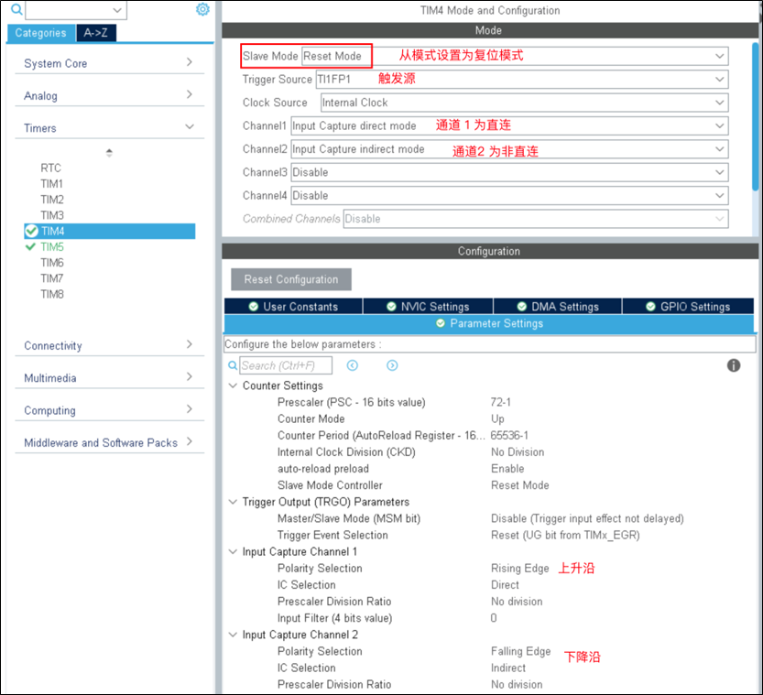Image resolution: width=763 pixels, height=695 pixels.
Task: Open the DMA Settings tab
Action: coord(557,307)
